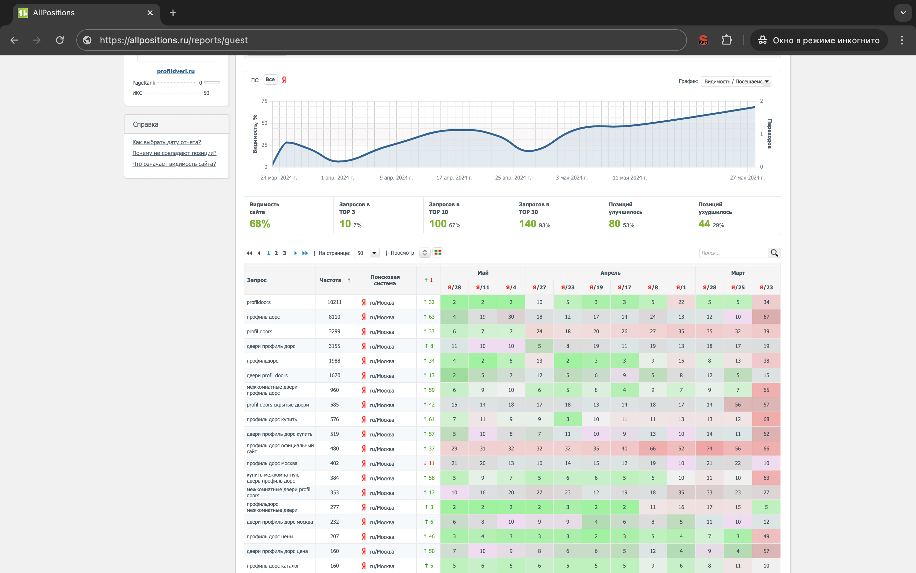Click the search magnifier button
The height and width of the screenshot is (573, 916).
[x=774, y=253]
